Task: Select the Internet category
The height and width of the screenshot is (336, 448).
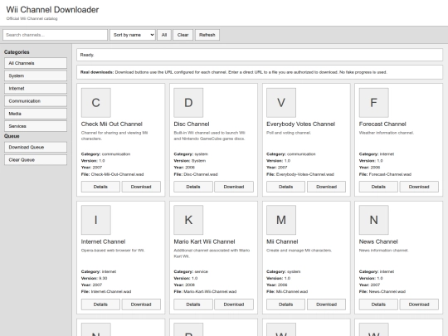Action: click(x=36, y=88)
